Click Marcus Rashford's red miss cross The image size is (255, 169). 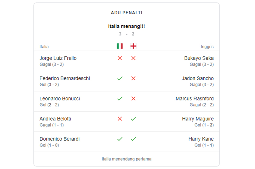pos(133,99)
